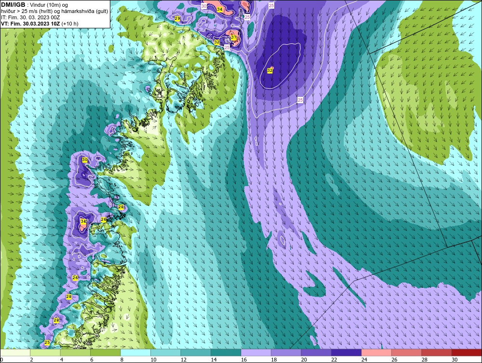This screenshot has height=363, width=482.
Task: Select the 6–8 m/s olive green swatch
Action: pos(106,352)
